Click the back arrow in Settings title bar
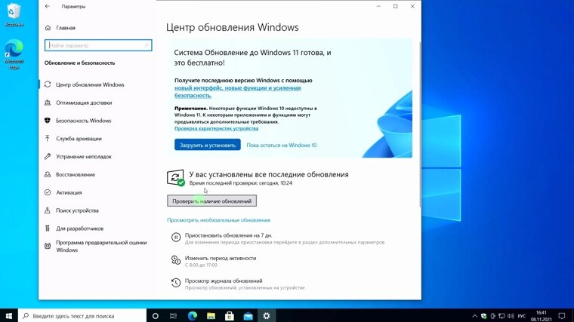 48,6
